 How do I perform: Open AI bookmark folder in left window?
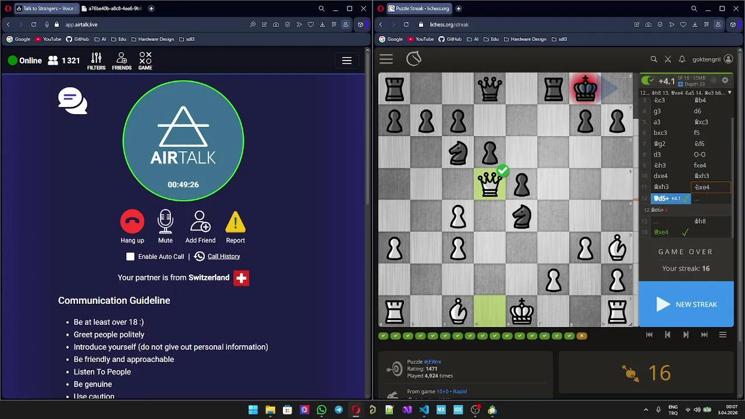[99, 39]
